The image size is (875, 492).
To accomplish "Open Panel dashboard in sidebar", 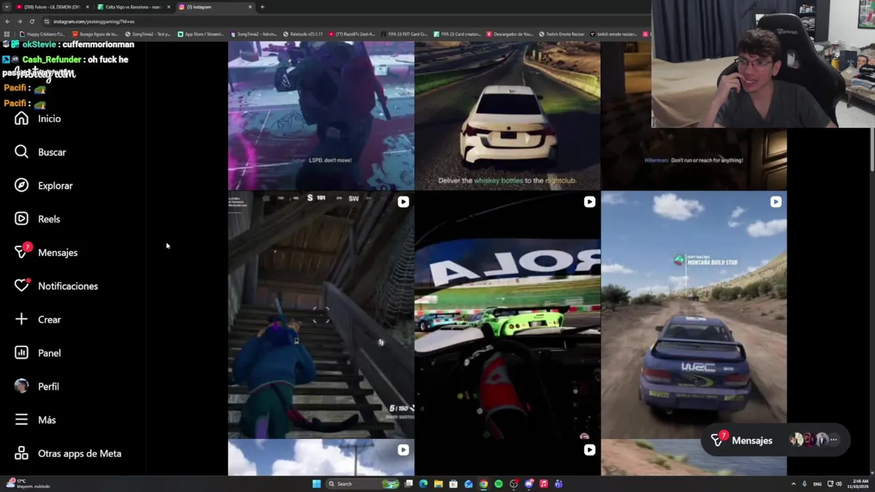I will (38, 353).
